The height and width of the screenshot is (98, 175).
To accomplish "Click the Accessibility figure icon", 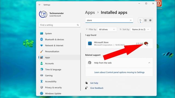I will pyautogui.click(x=42, y=81).
